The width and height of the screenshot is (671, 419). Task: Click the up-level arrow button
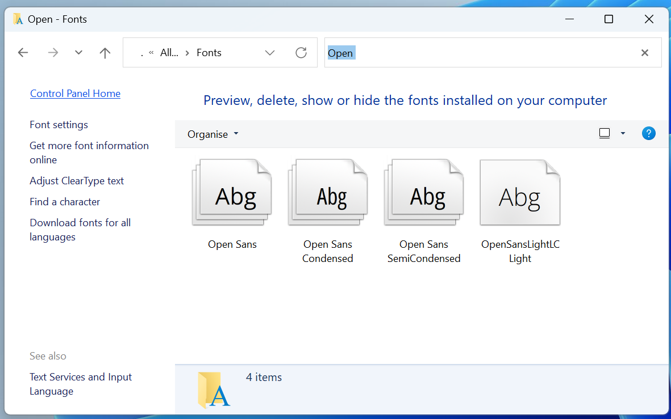105,53
